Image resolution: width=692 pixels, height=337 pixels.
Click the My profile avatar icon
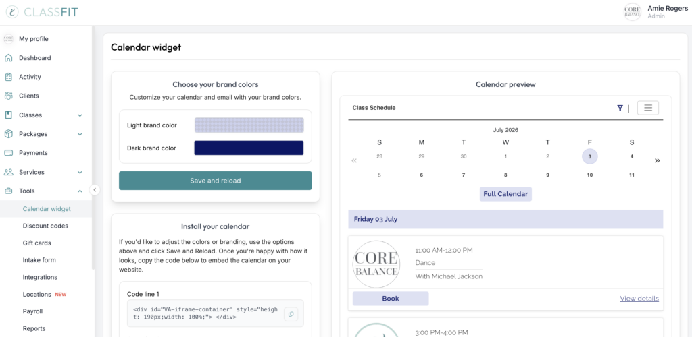(x=8, y=39)
